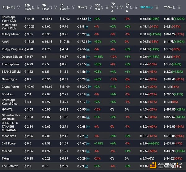The height and width of the screenshot is (172, 186).
Task: Sort by Floor column arrows
Action: pos(86,7)
